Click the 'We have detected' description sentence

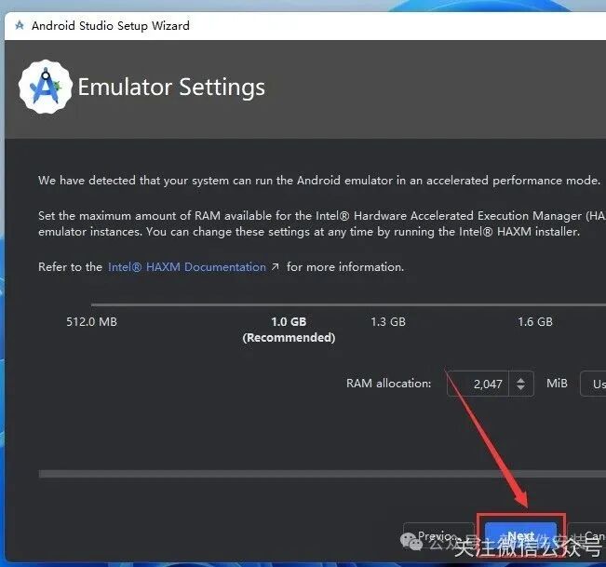click(319, 181)
